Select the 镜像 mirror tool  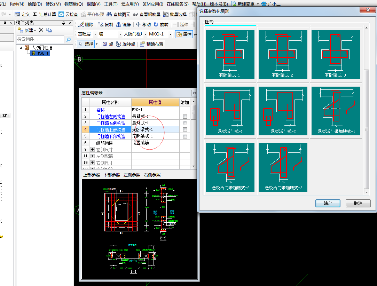coord(123,24)
